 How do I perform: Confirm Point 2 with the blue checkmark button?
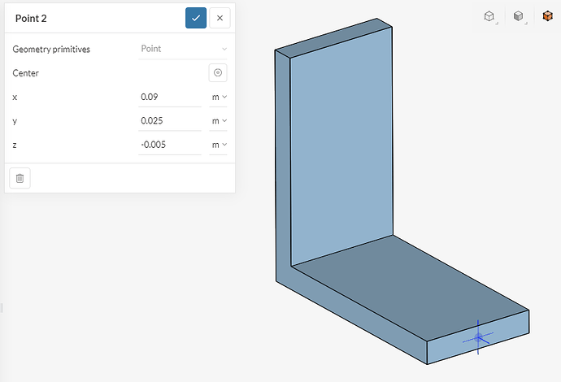coord(196,18)
